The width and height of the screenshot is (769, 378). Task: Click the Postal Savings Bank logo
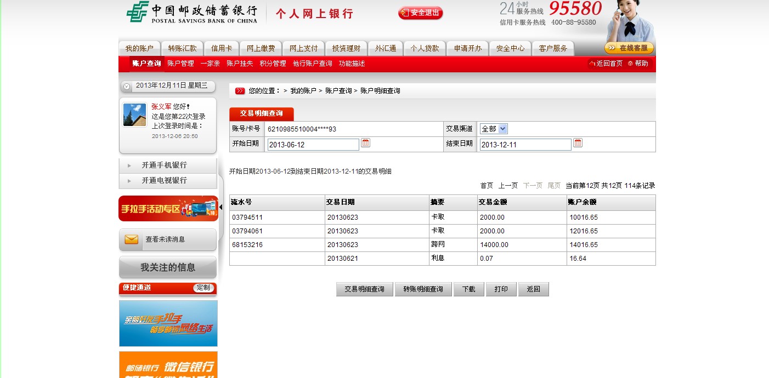pos(192,13)
